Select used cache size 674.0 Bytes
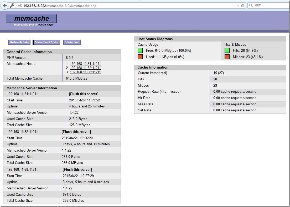This screenshot has width=290, height=207. coord(72,195)
